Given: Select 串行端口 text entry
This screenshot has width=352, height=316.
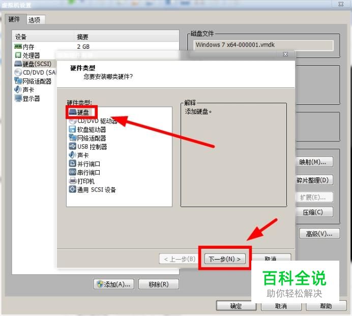Looking at the screenshot, I should tap(89, 172).
